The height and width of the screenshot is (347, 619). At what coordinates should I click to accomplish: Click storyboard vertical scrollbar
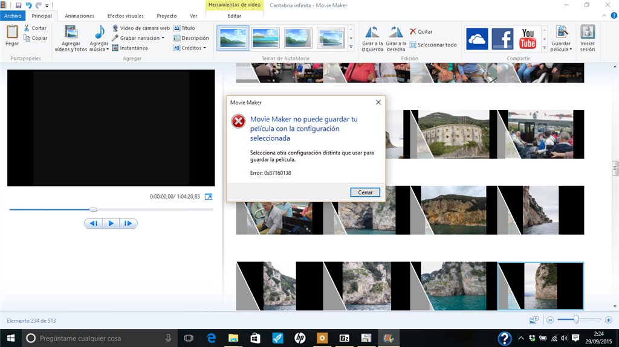[615, 168]
